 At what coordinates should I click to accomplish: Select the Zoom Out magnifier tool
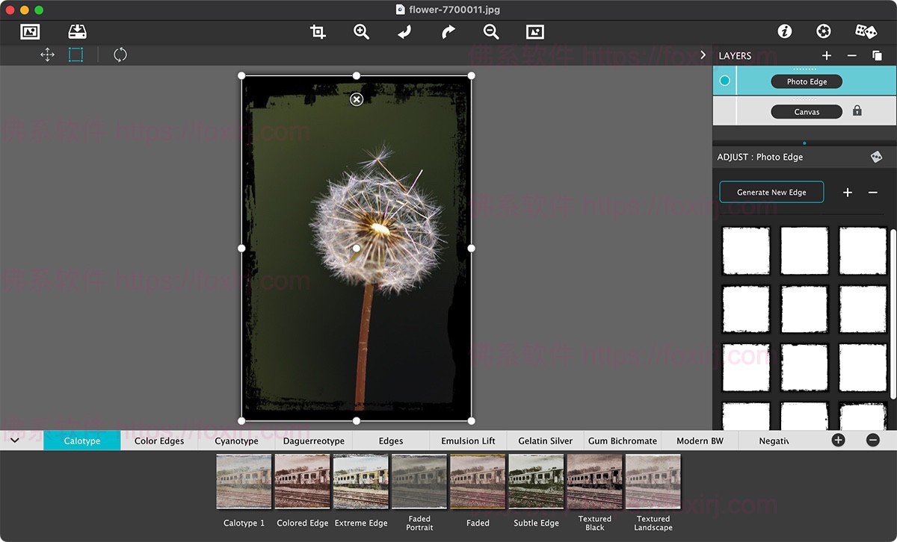(x=490, y=31)
